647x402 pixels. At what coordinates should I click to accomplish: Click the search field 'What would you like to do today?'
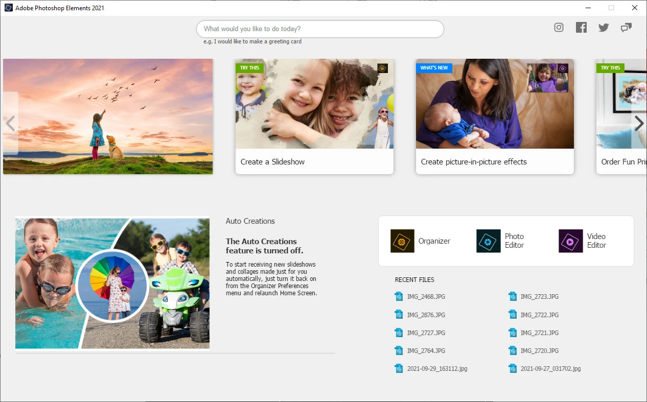320,29
